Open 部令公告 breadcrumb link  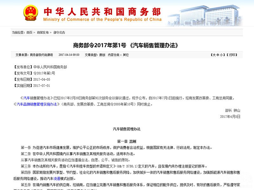[x=59, y=32]
